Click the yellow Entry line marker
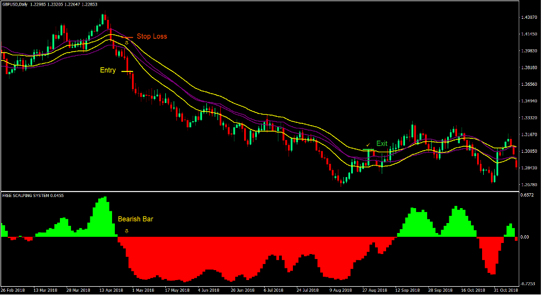 pos(127,71)
